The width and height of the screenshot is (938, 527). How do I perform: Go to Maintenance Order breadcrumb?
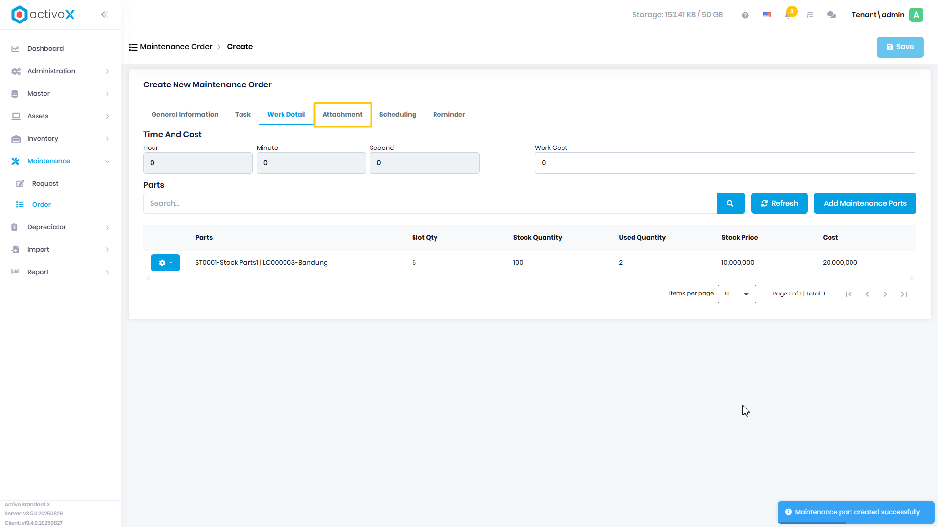[x=176, y=47]
